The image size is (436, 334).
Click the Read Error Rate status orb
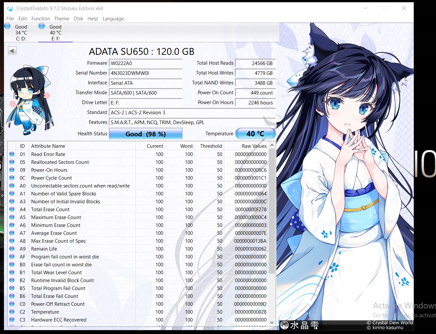tap(12, 154)
